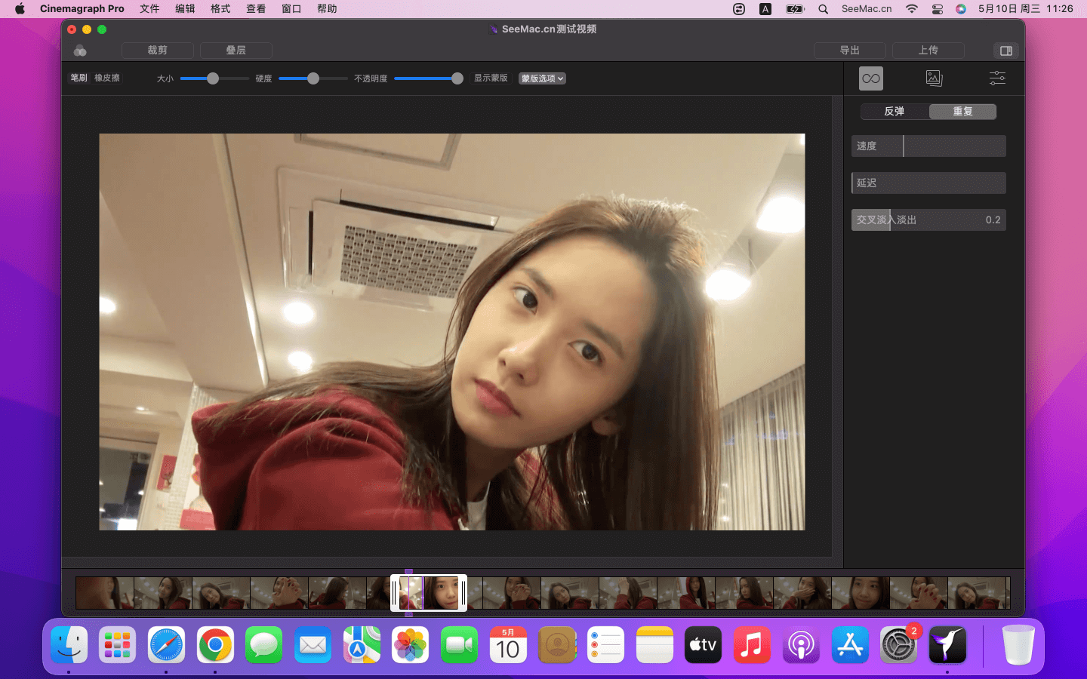Image resolution: width=1087 pixels, height=679 pixels.
Task: Open Calendar from the dock
Action: tap(508, 645)
